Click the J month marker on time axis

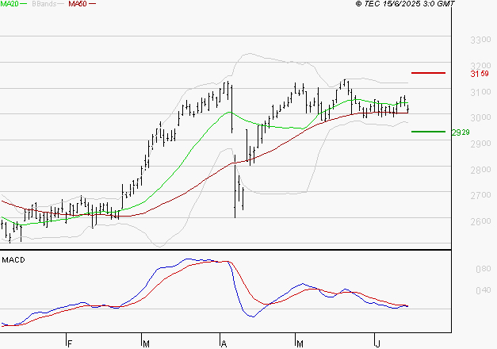377,344
